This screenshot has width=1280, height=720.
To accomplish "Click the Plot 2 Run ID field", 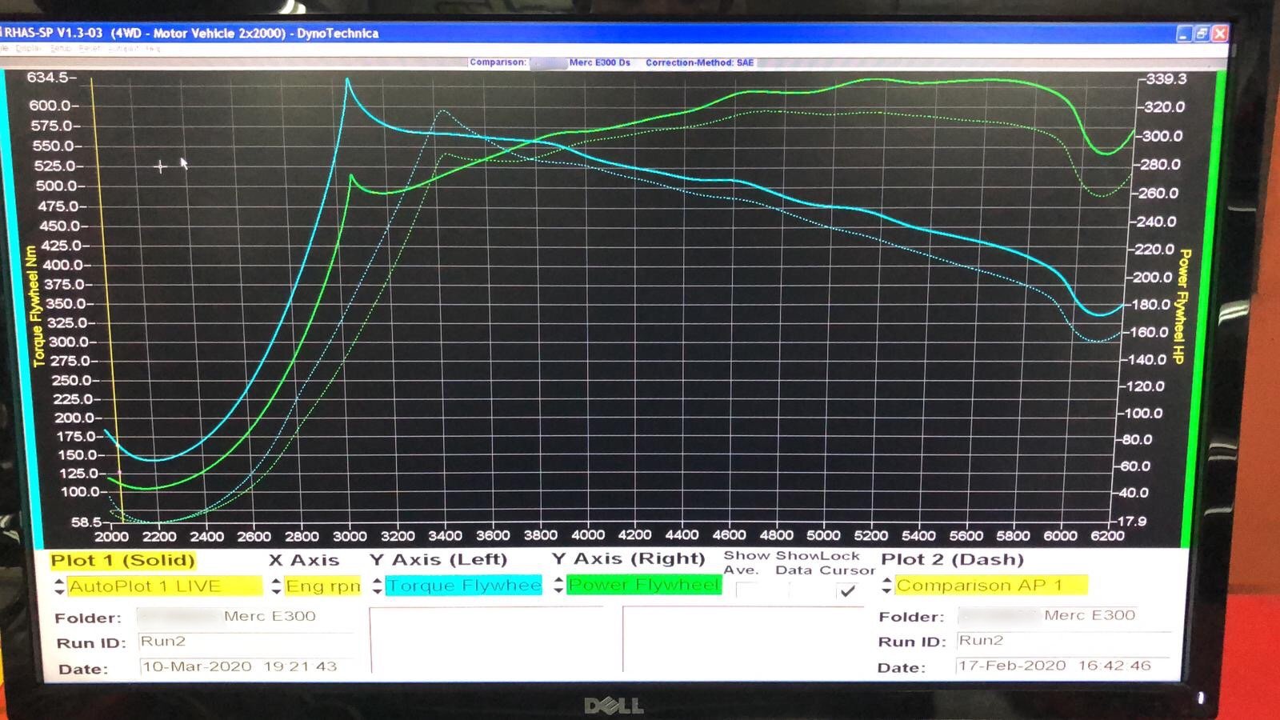I will coord(1064,640).
